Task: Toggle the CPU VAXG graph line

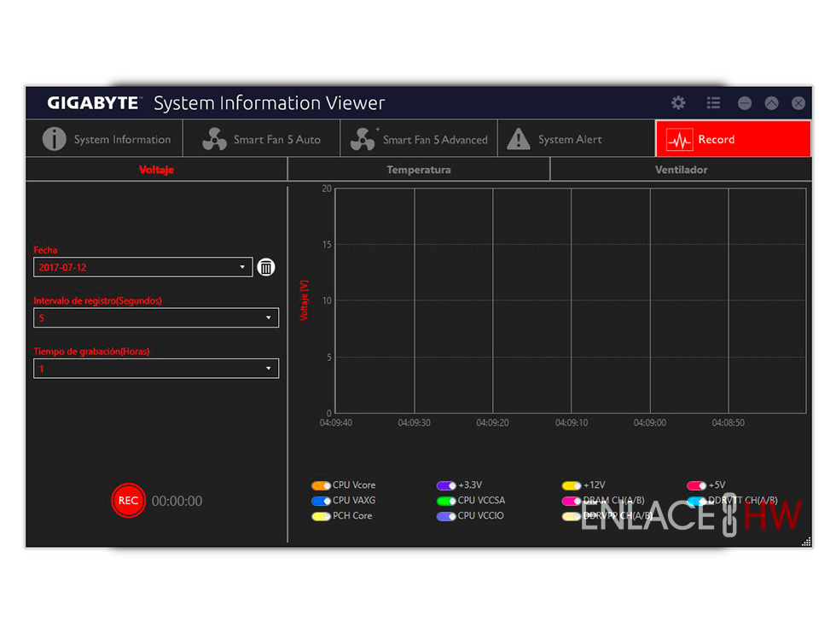Action: tap(321, 501)
